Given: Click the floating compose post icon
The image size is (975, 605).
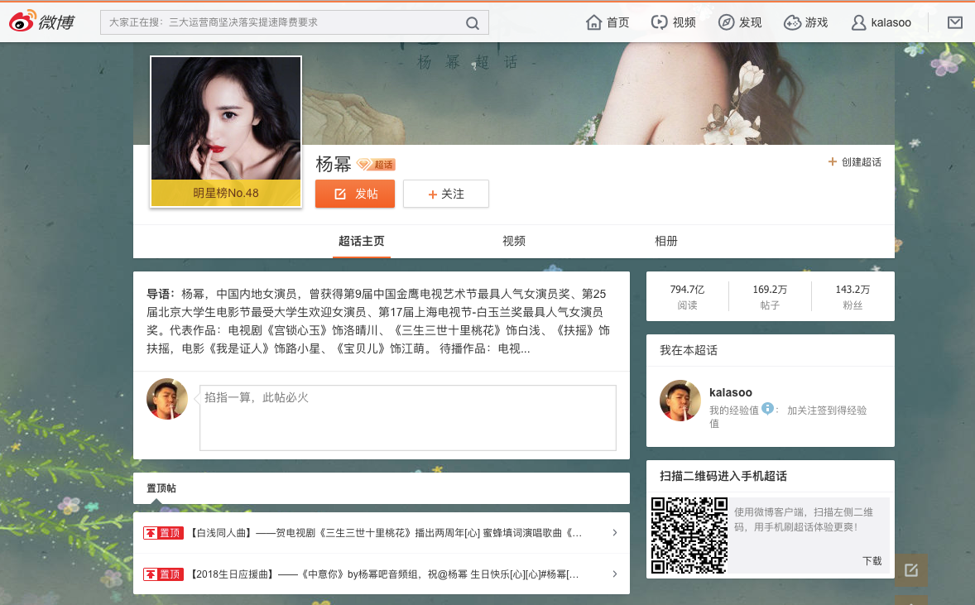Looking at the screenshot, I should [911, 570].
